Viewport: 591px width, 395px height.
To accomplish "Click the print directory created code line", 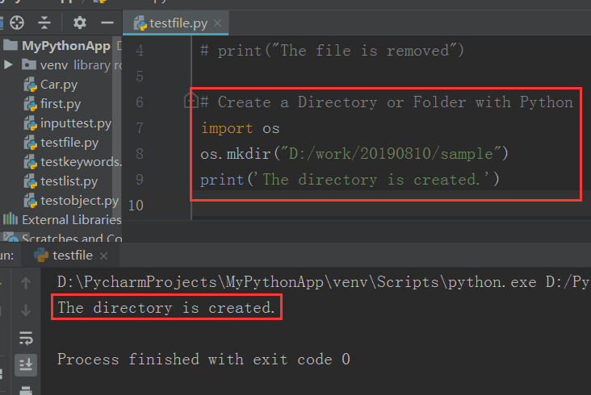I will (350, 180).
